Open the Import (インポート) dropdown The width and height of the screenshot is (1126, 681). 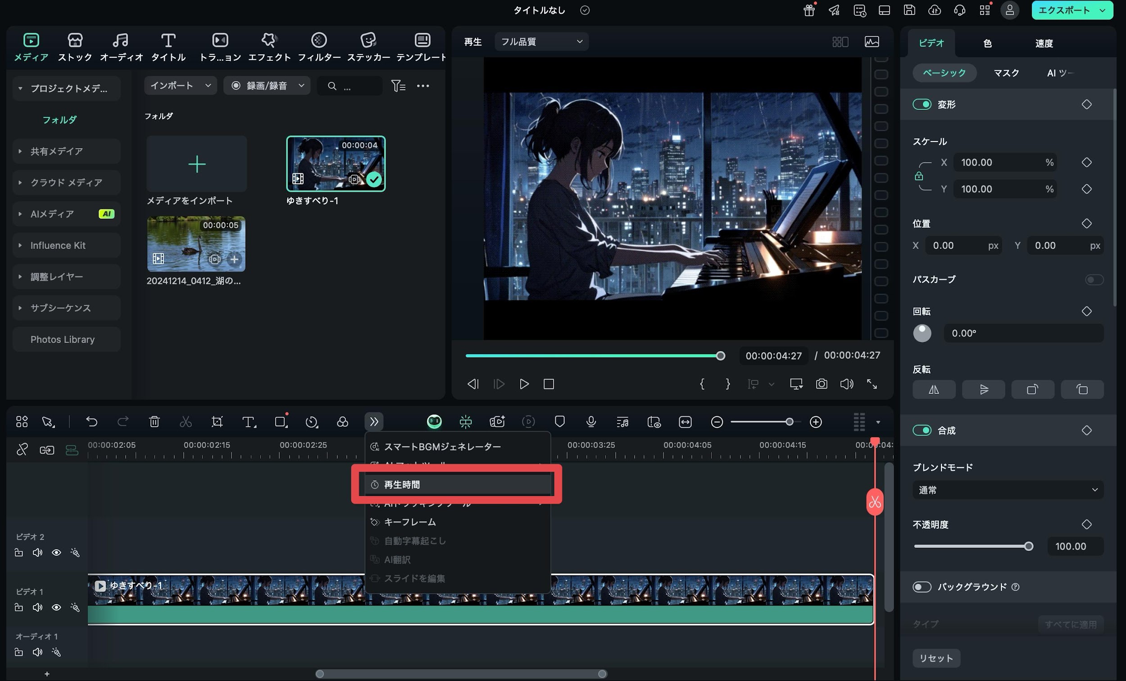coord(181,86)
